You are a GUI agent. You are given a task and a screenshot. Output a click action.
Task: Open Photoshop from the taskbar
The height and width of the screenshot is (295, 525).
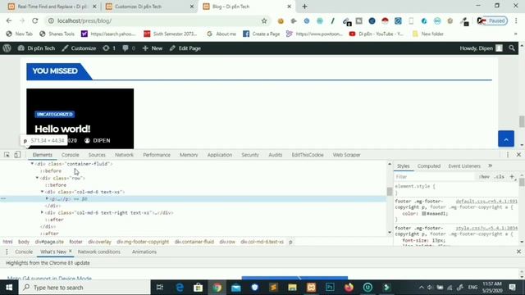330,288
